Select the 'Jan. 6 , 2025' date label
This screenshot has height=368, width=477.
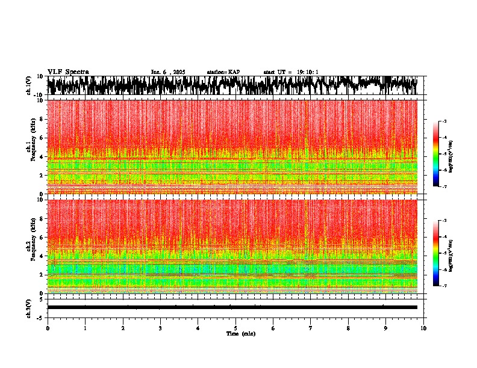168,72
